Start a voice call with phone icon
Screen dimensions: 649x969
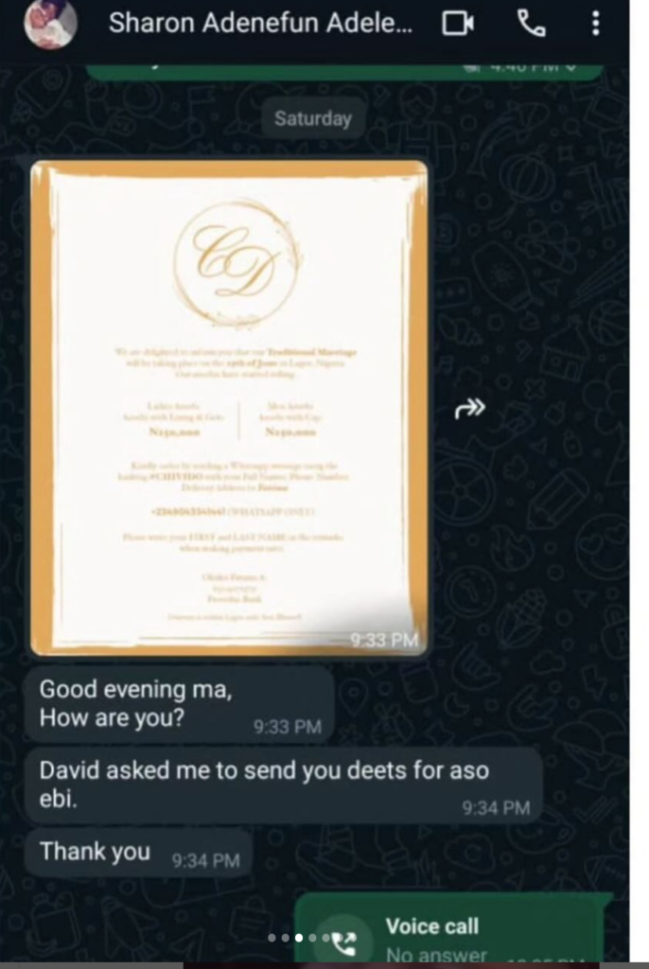531,24
